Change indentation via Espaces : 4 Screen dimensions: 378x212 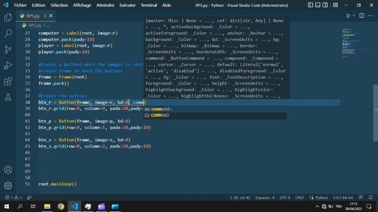coord(265,198)
